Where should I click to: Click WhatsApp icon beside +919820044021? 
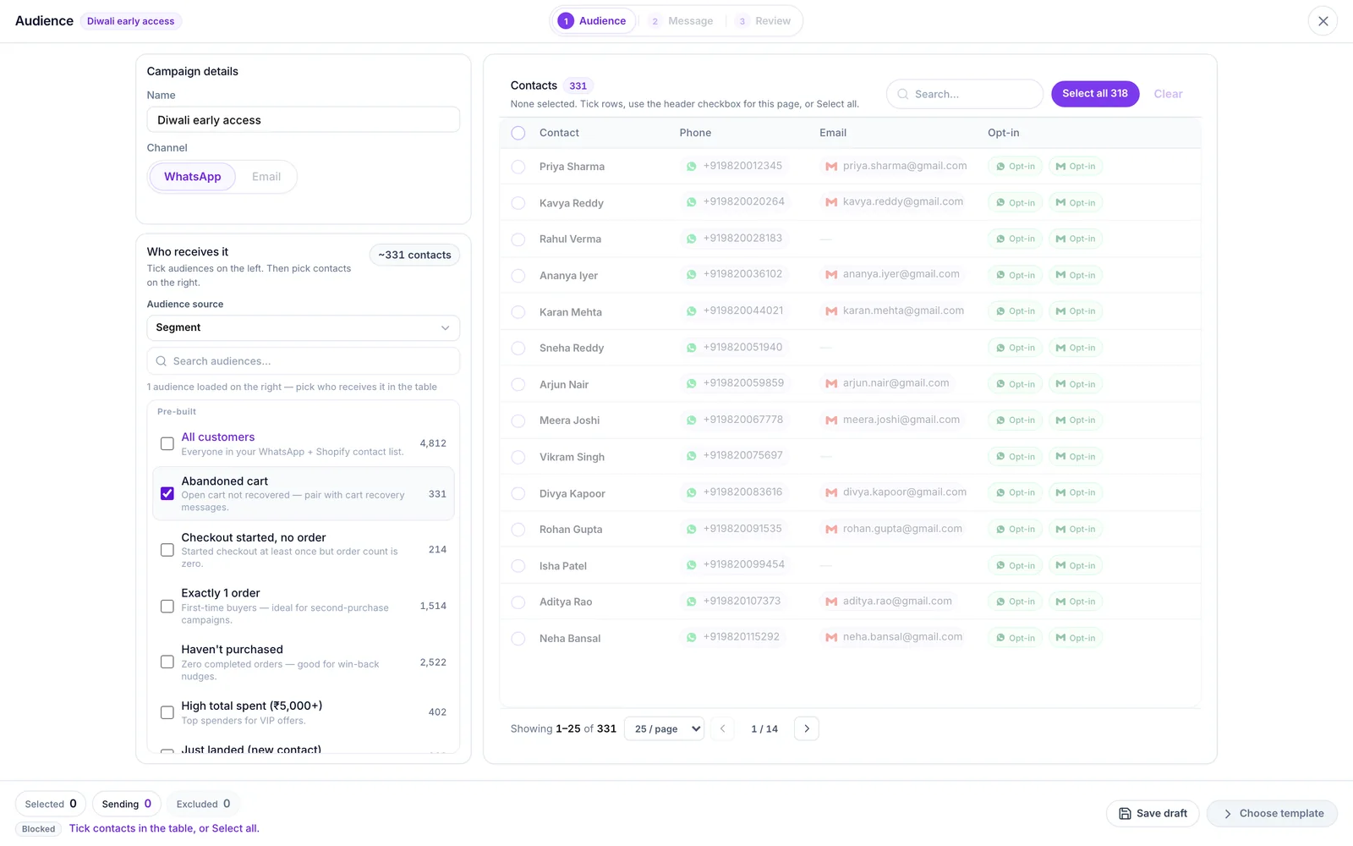[x=692, y=311]
